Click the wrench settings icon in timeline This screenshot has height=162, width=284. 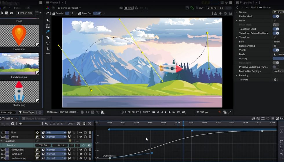pyautogui.click(x=46, y=124)
